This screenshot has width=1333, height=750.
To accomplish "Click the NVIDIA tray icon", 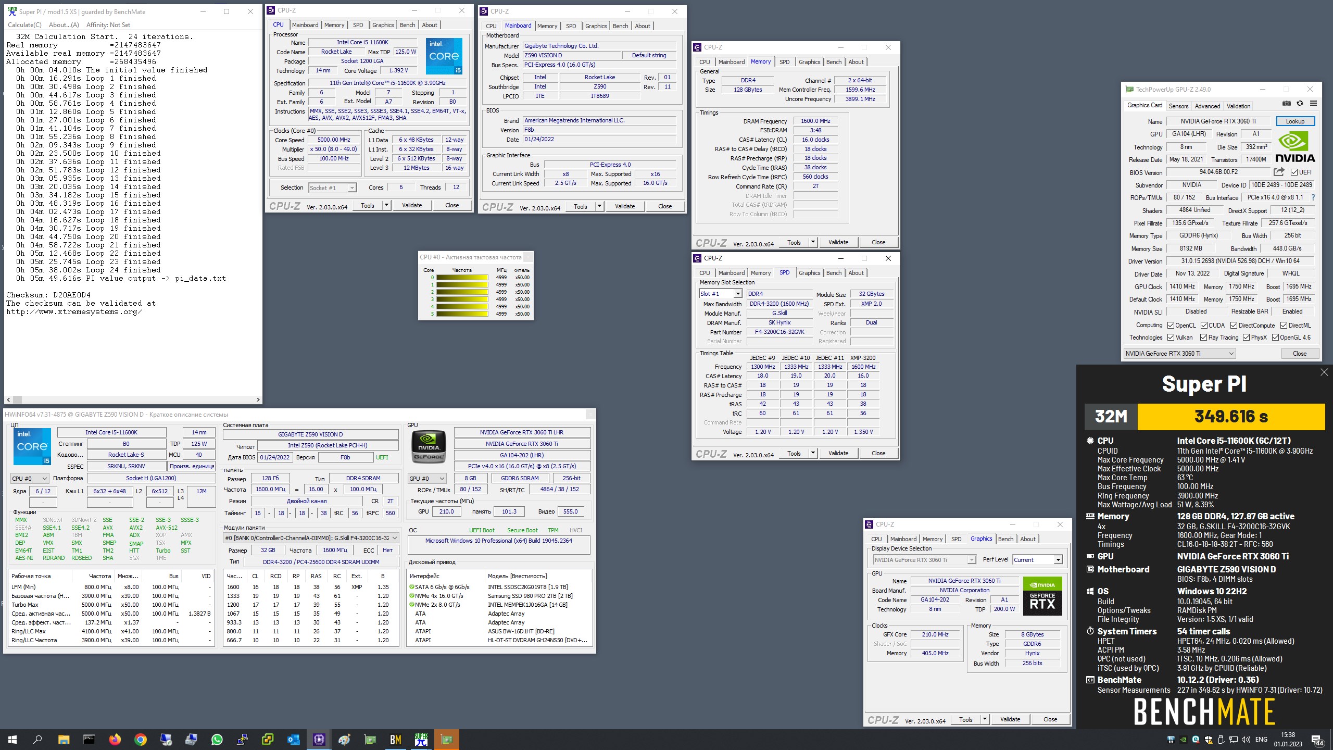I will [1183, 739].
